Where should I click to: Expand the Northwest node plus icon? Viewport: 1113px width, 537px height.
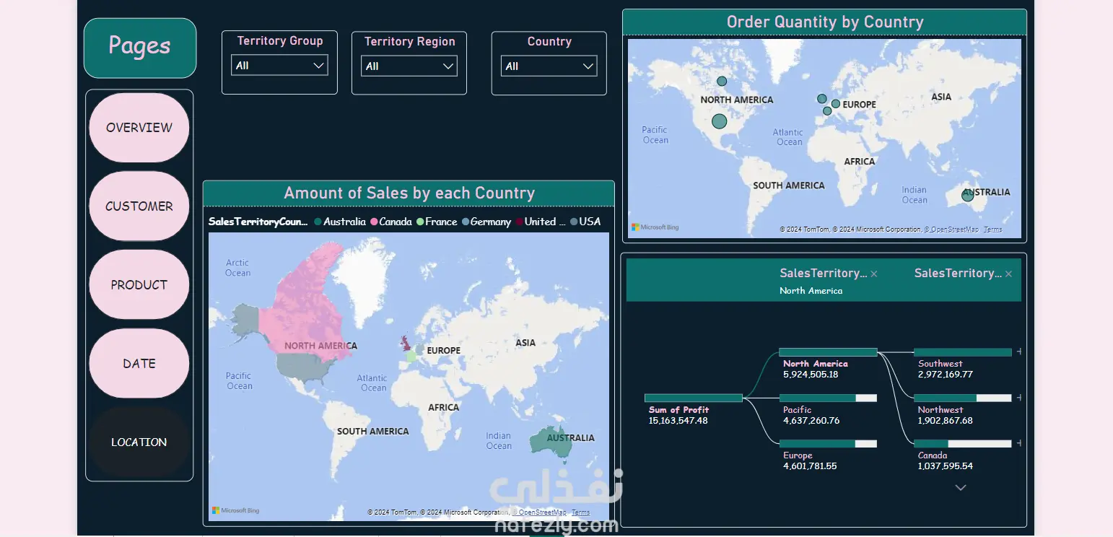(1018, 398)
